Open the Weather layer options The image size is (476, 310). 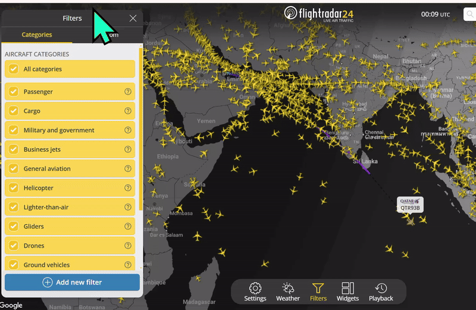point(288,292)
